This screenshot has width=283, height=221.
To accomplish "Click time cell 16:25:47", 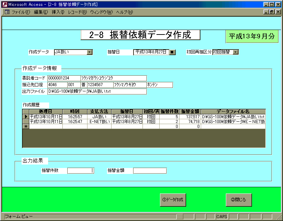I will tap(75, 122).
